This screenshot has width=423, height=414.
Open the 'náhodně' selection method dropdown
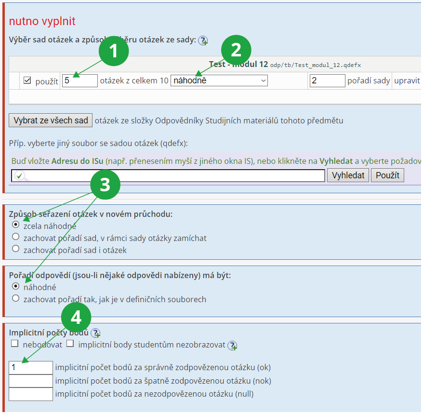(x=219, y=80)
